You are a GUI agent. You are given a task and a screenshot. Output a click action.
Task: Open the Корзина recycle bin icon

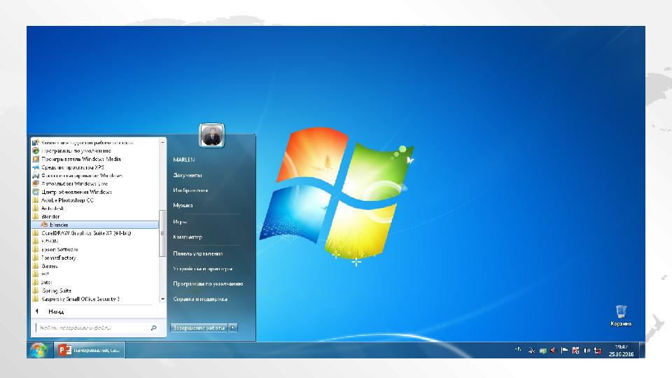pyautogui.click(x=621, y=316)
